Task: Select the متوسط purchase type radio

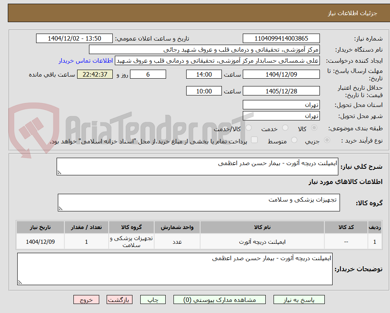Action: [x=294, y=140]
